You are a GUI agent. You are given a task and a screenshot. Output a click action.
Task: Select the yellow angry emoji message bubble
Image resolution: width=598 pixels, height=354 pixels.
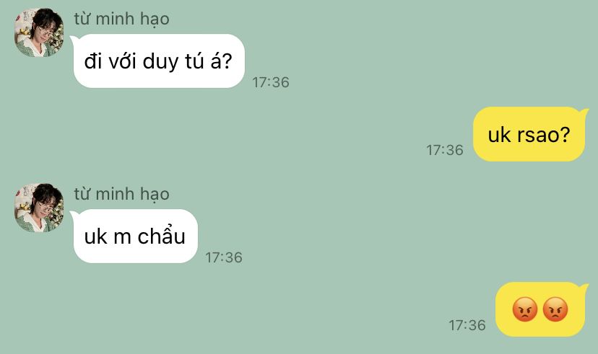(x=541, y=309)
